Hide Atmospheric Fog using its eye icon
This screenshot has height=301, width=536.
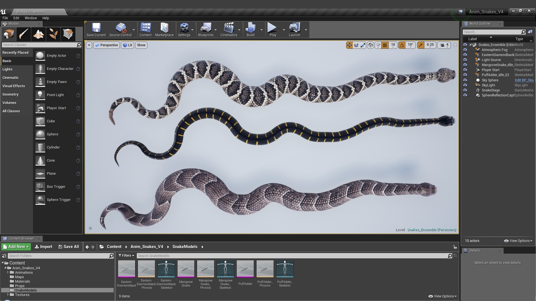[x=465, y=50]
